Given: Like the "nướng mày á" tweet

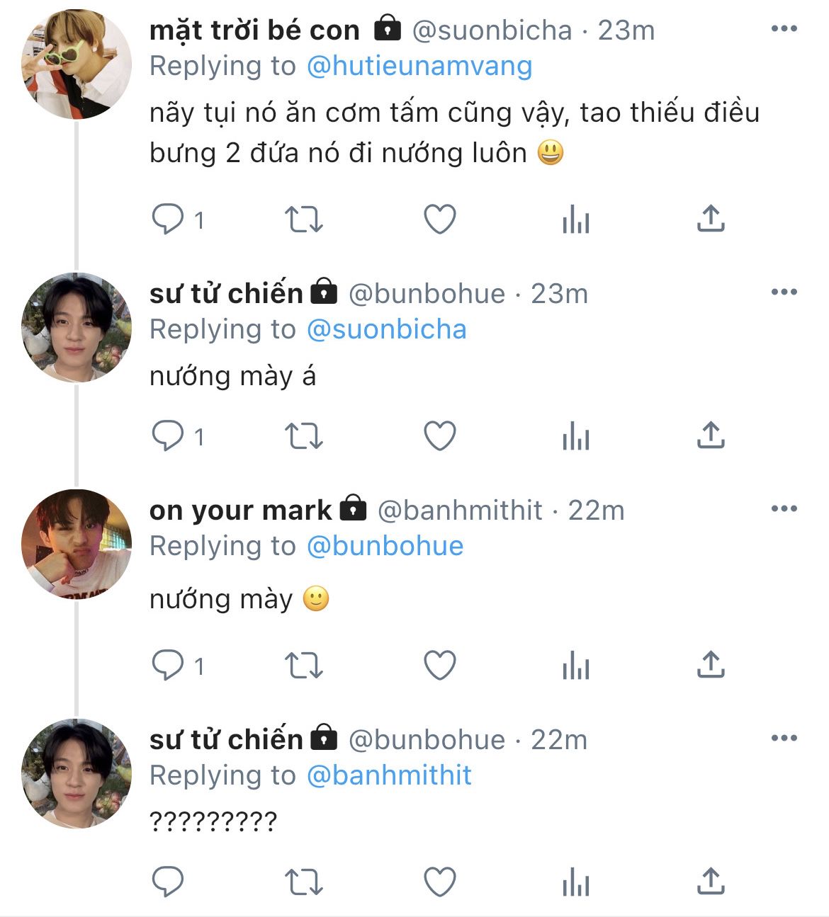Looking at the screenshot, I should click(439, 436).
